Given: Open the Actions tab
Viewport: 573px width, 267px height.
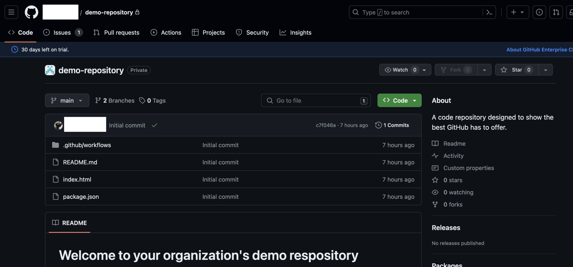Looking at the screenshot, I should (171, 32).
